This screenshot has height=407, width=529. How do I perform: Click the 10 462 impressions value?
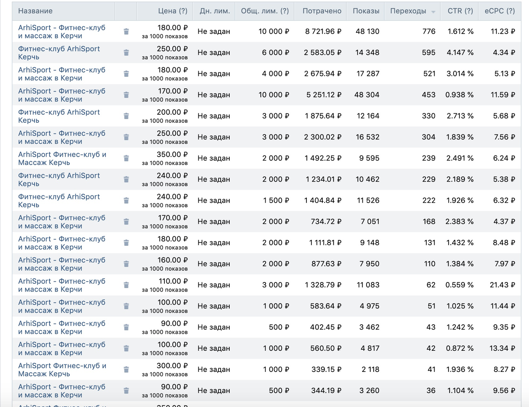pyautogui.click(x=367, y=180)
